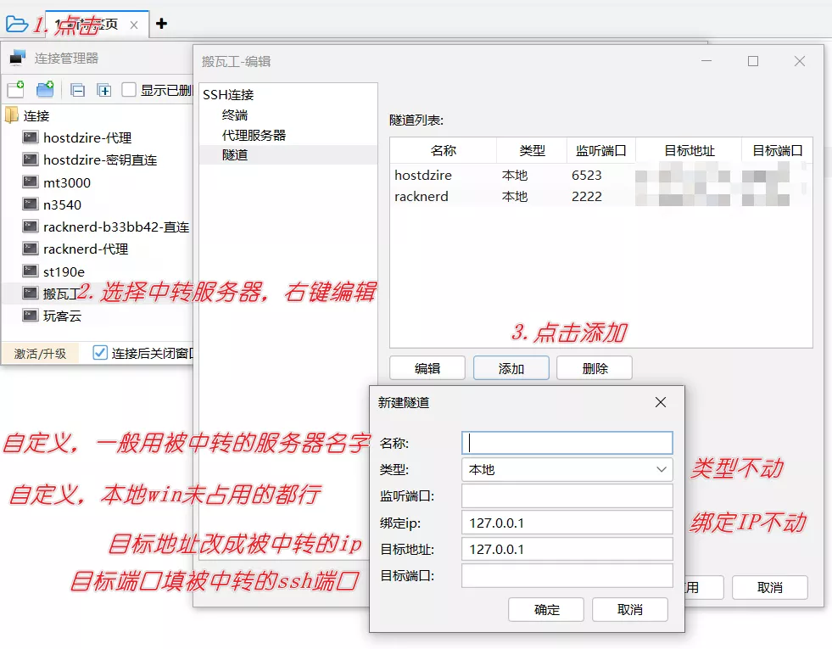Screen dimensions: 832x649
Task: Collapse all with the minus box icon
Action: [x=77, y=90]
